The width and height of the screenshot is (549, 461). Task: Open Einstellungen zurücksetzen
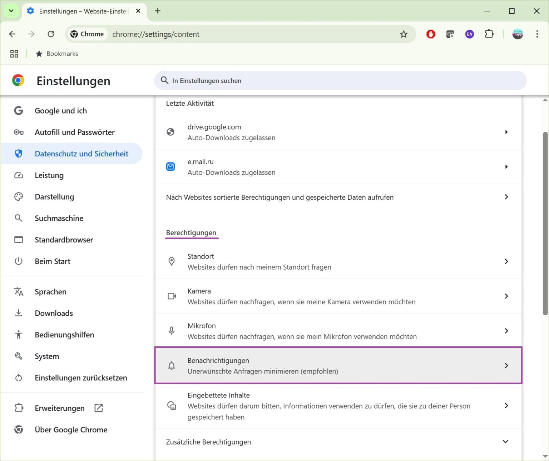click(81, 377)
